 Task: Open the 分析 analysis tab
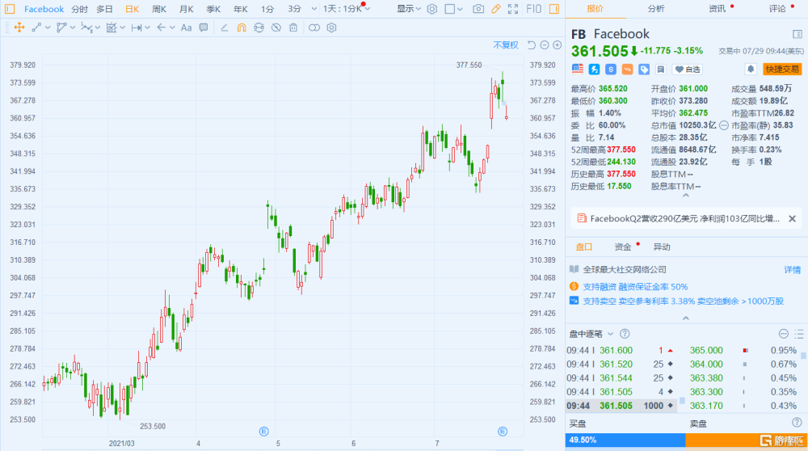pyautogui.click(x=656, y=9)
